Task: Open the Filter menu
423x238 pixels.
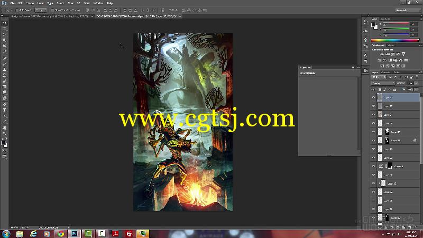Action: [x=71, y=3]
